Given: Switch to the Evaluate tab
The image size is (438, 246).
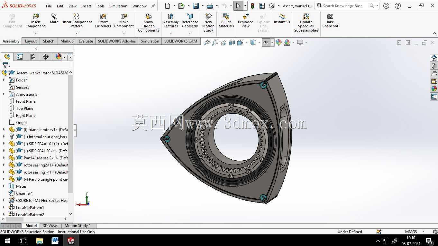Looking at the screenshot, I should click(x=86, y=41).
